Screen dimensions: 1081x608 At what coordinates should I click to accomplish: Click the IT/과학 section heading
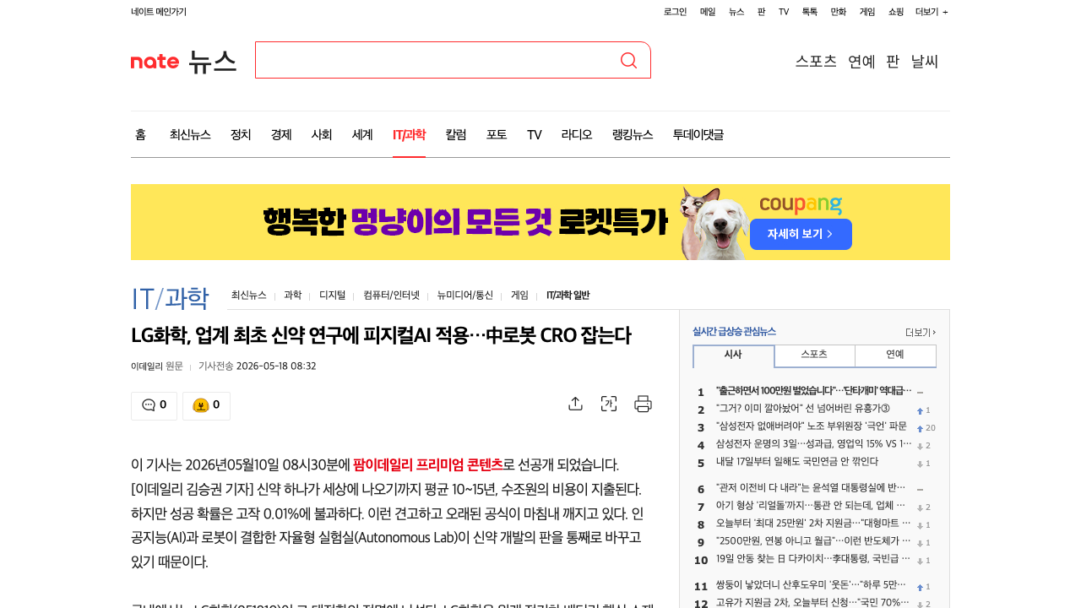[x=170, y=298]
